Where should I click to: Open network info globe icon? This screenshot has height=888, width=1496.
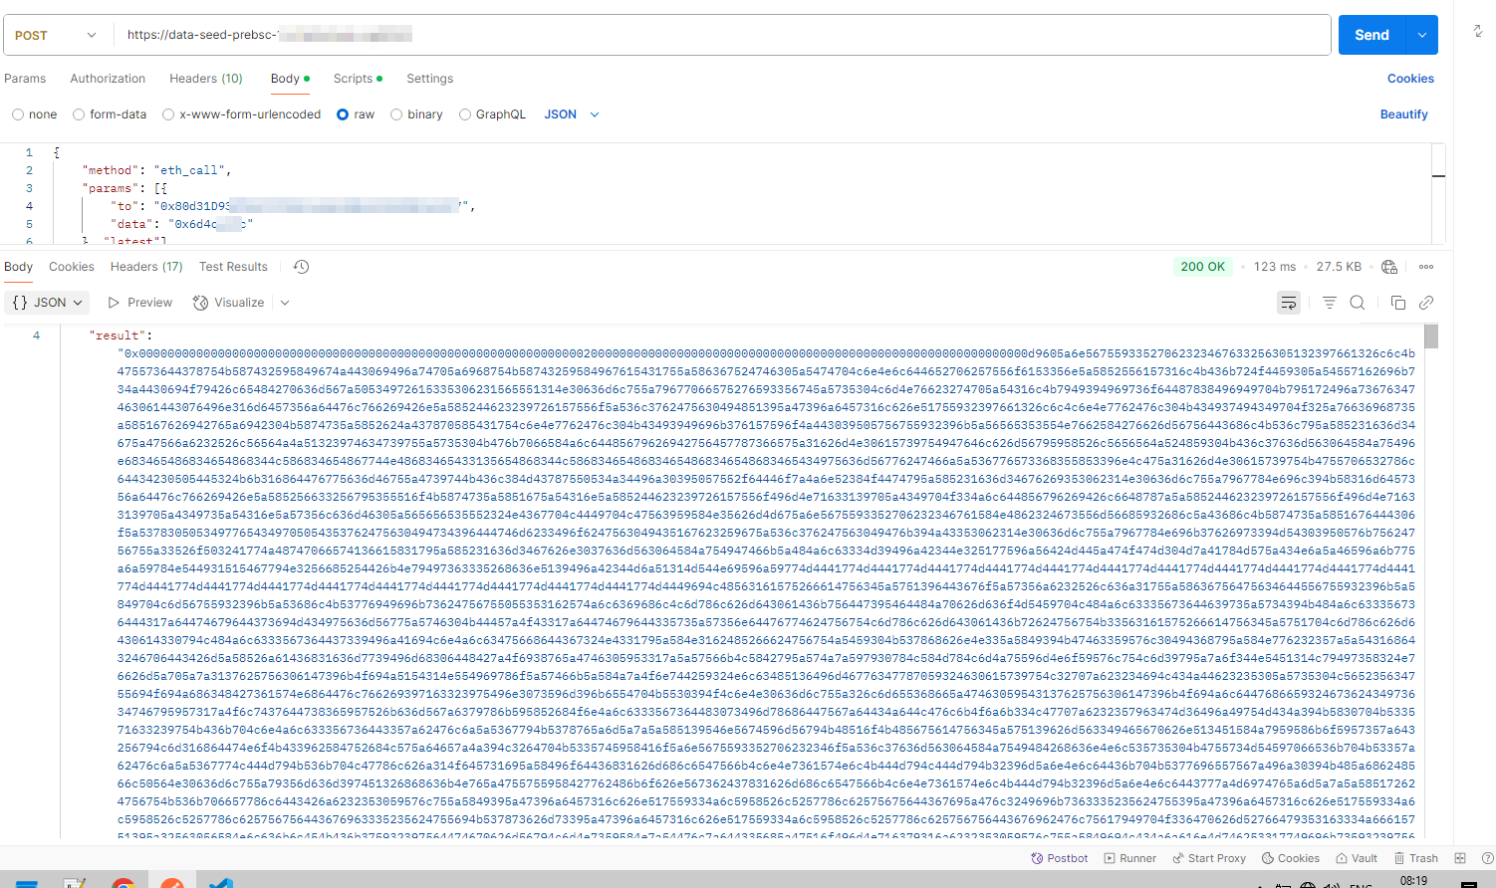1389,267
